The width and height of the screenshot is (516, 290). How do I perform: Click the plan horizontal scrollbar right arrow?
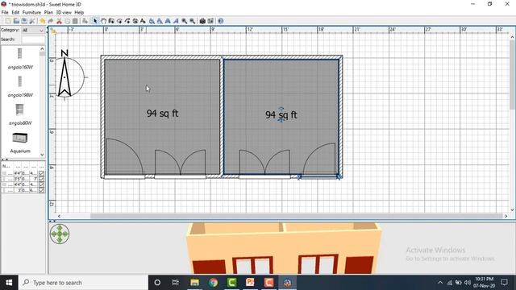coord(506,216)
